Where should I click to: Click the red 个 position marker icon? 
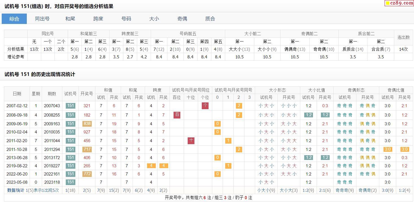pyautogui.click(x=205, y=106)
